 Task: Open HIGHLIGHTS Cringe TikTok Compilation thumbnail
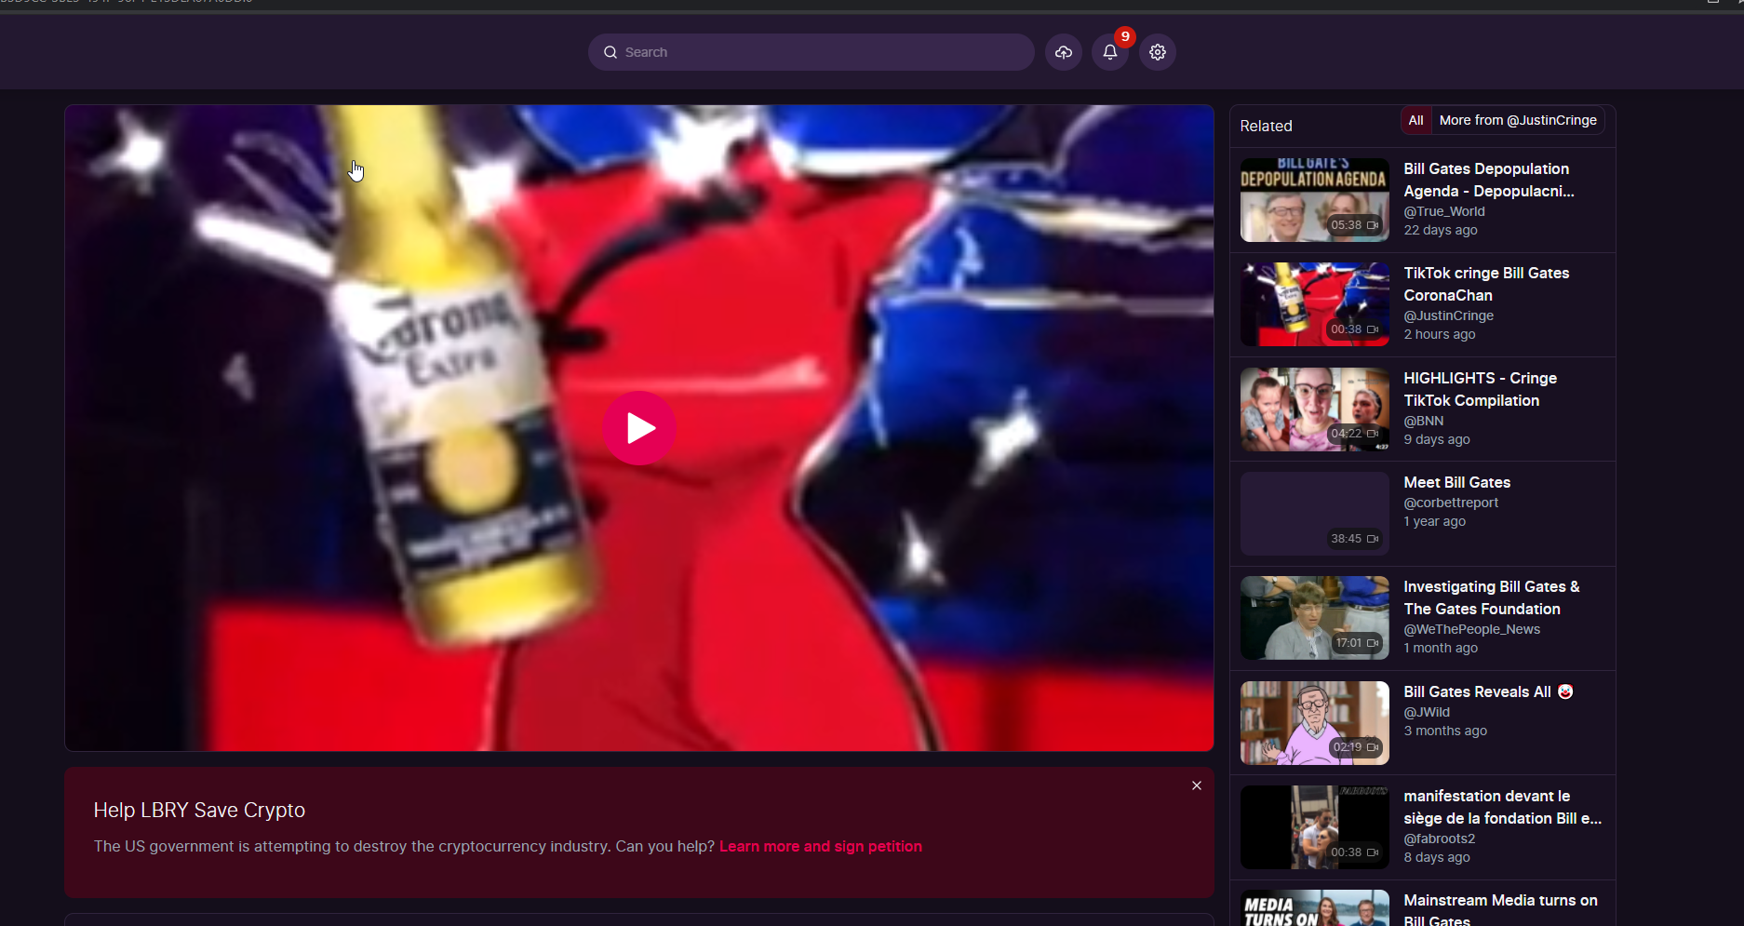click(x=1314, y=409)
